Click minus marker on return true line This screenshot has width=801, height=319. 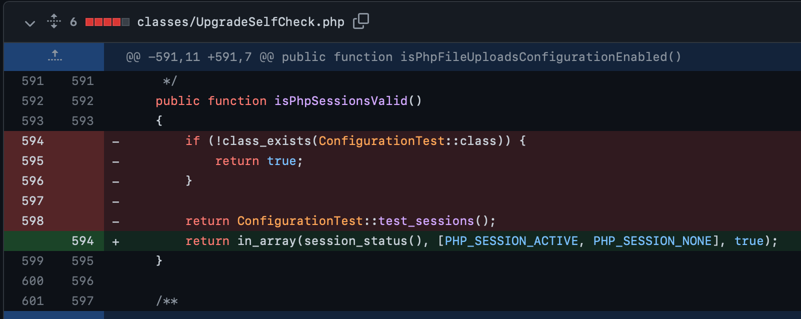(115, 162)
